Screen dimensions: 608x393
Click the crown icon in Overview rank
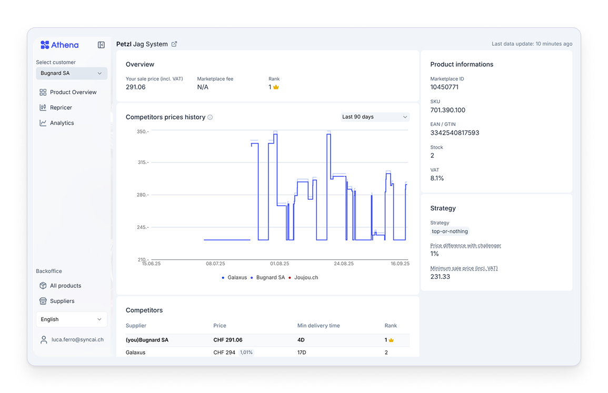pos(276,87)
